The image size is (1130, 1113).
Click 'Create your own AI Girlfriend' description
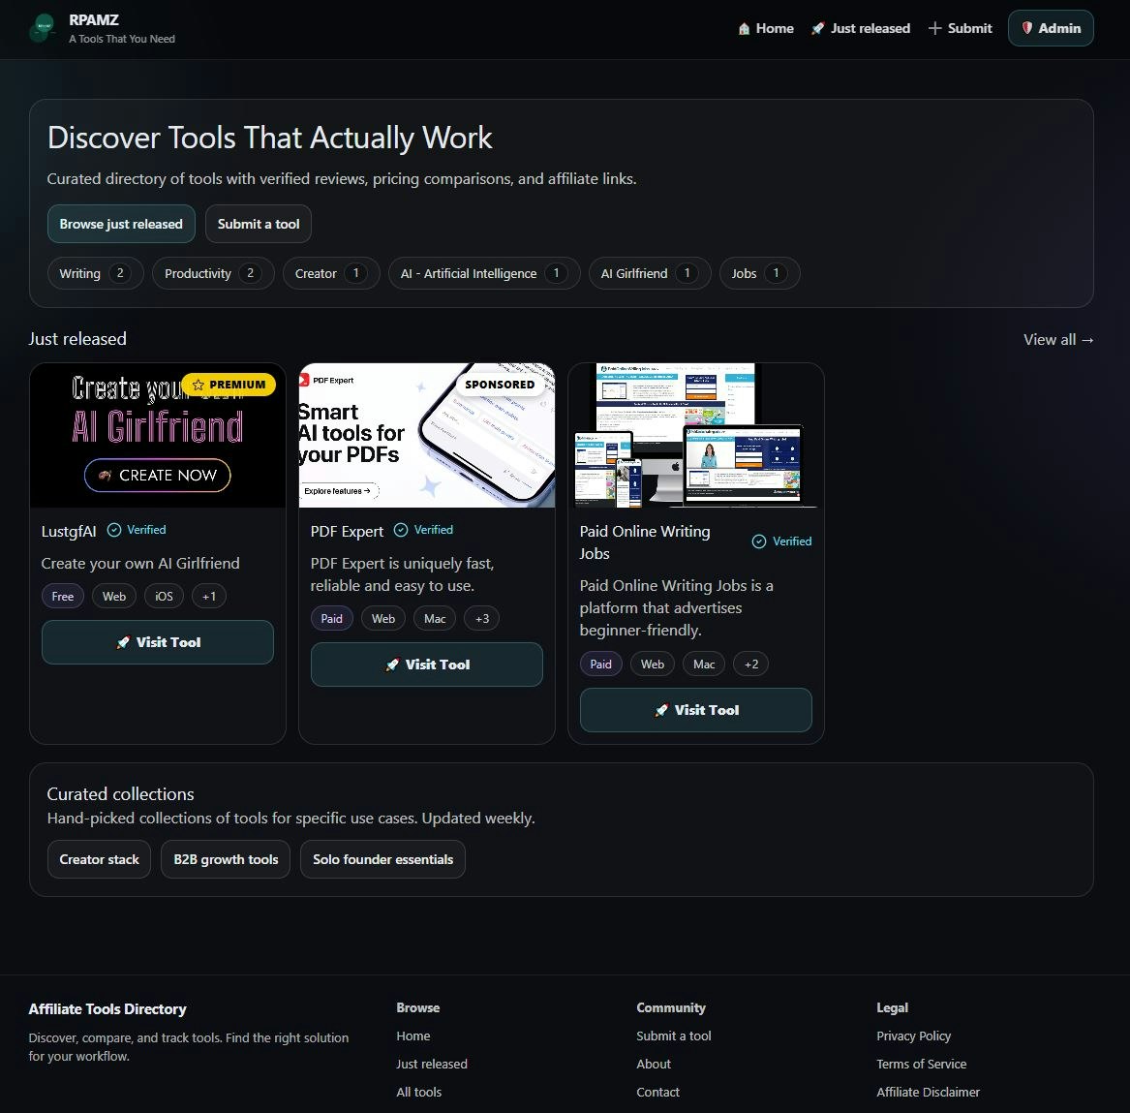(x=140, y=564)
